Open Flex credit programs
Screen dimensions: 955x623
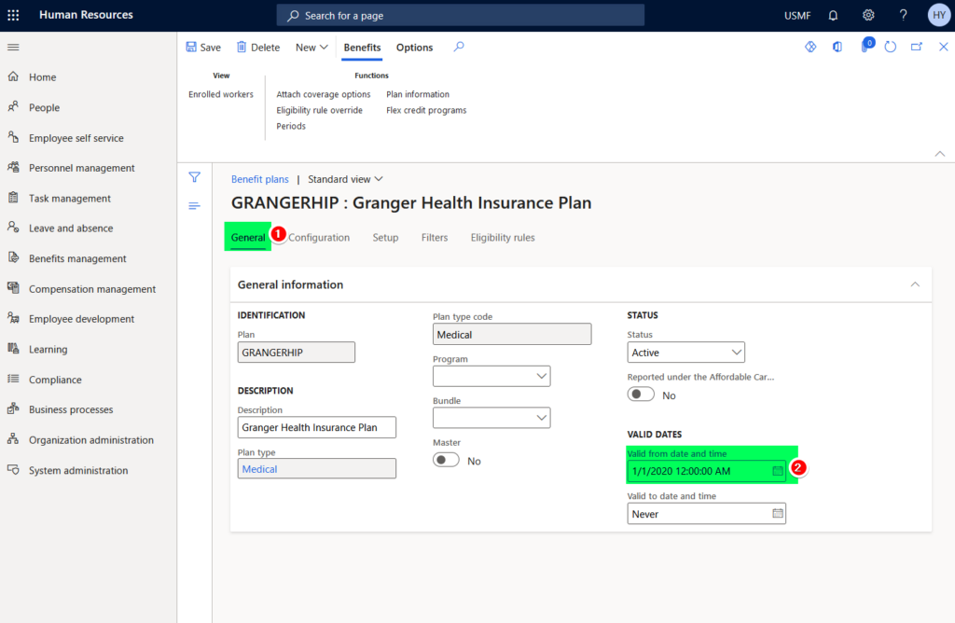tap(426, 110)
